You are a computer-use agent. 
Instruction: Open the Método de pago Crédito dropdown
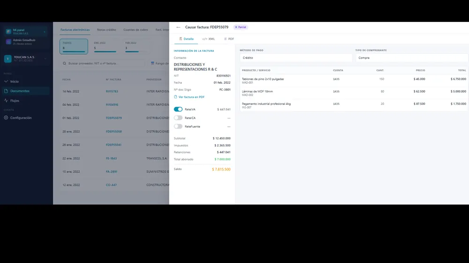[296, 58]
